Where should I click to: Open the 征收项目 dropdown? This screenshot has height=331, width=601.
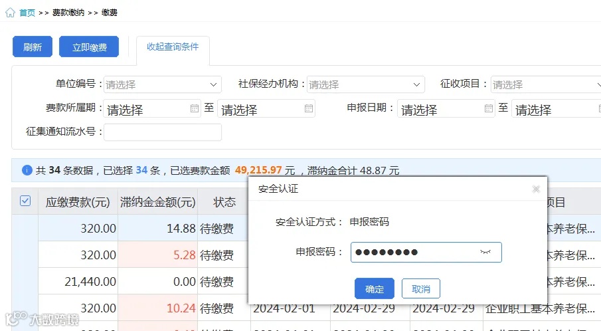(546, 84)
